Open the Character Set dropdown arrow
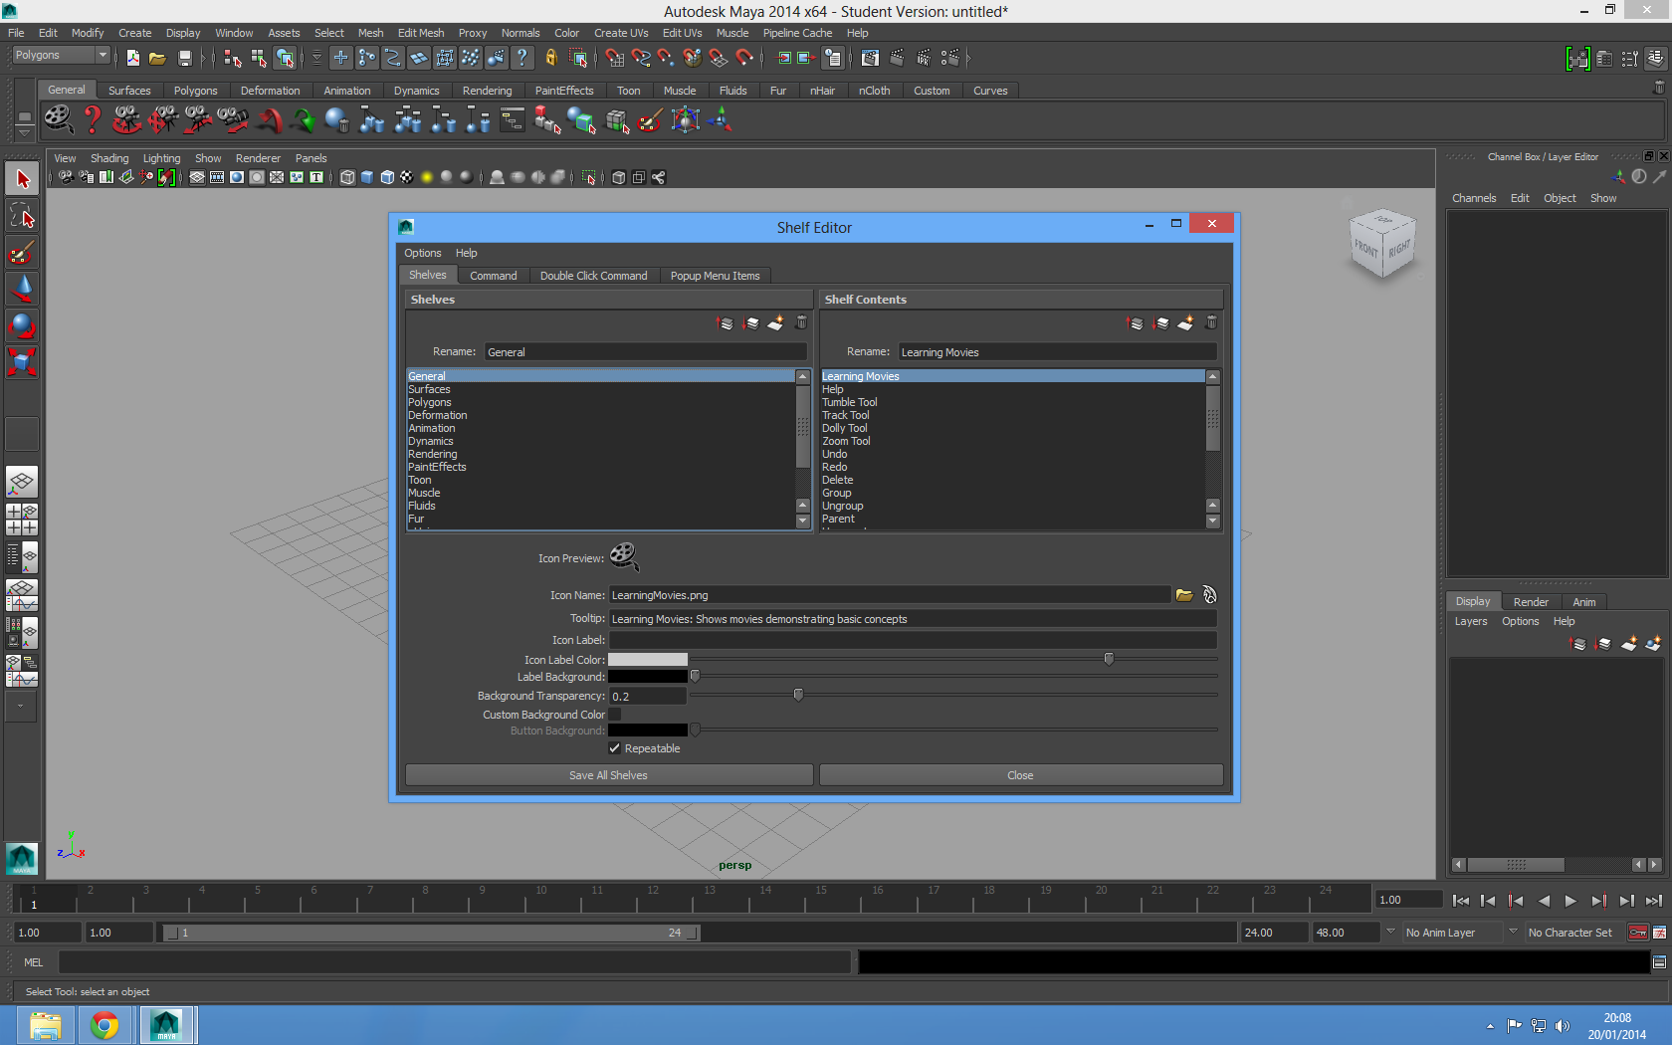 (x=1513, y=932)
